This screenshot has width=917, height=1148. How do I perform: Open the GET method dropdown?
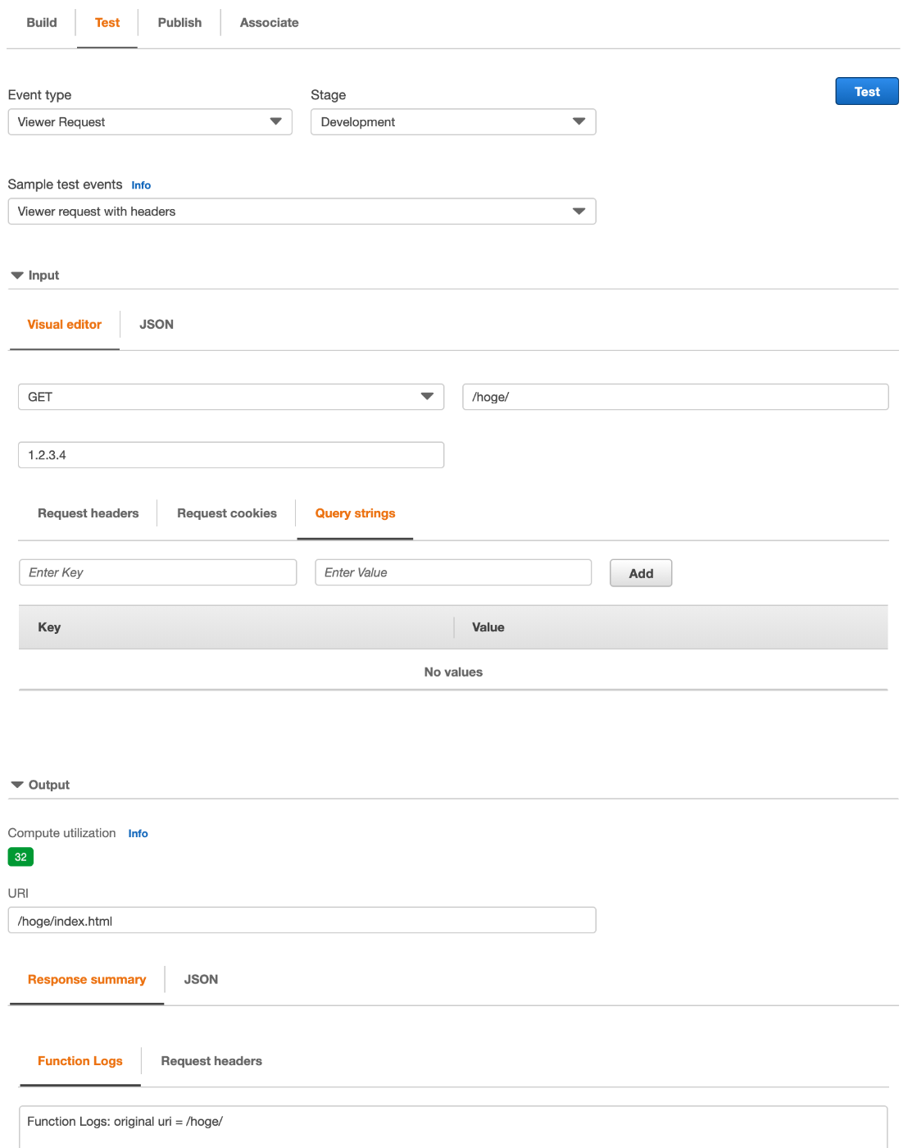(x=231, y=397)
